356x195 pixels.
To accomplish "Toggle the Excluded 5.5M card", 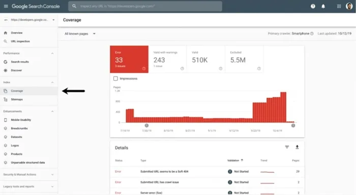I will 244,60.
